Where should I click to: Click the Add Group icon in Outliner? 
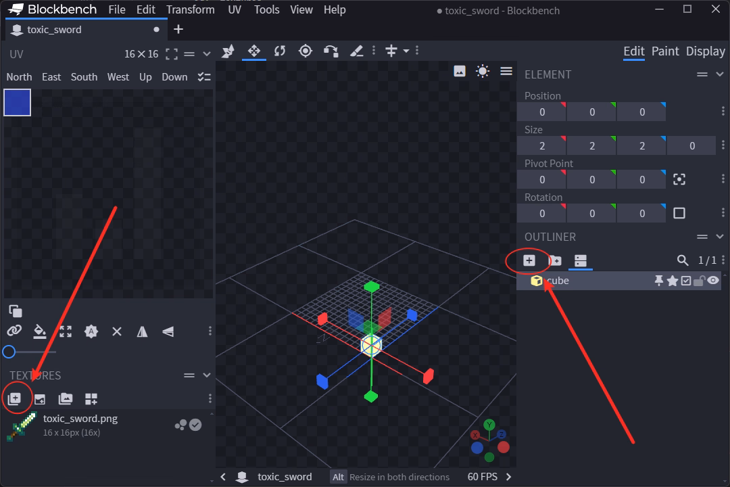(555, 260)
